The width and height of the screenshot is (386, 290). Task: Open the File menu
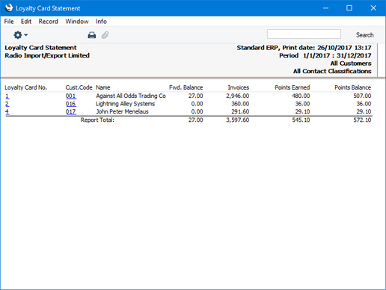[x=9, y=22]
